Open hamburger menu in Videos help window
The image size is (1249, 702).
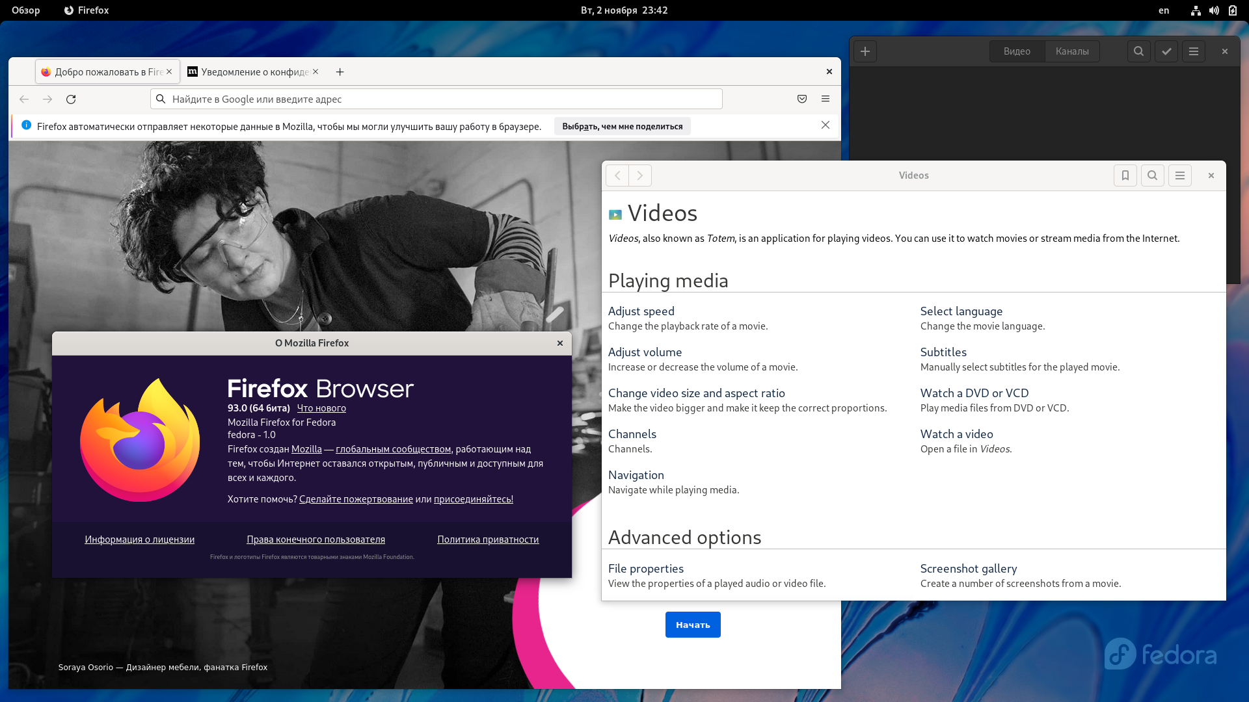[1180, 175]
